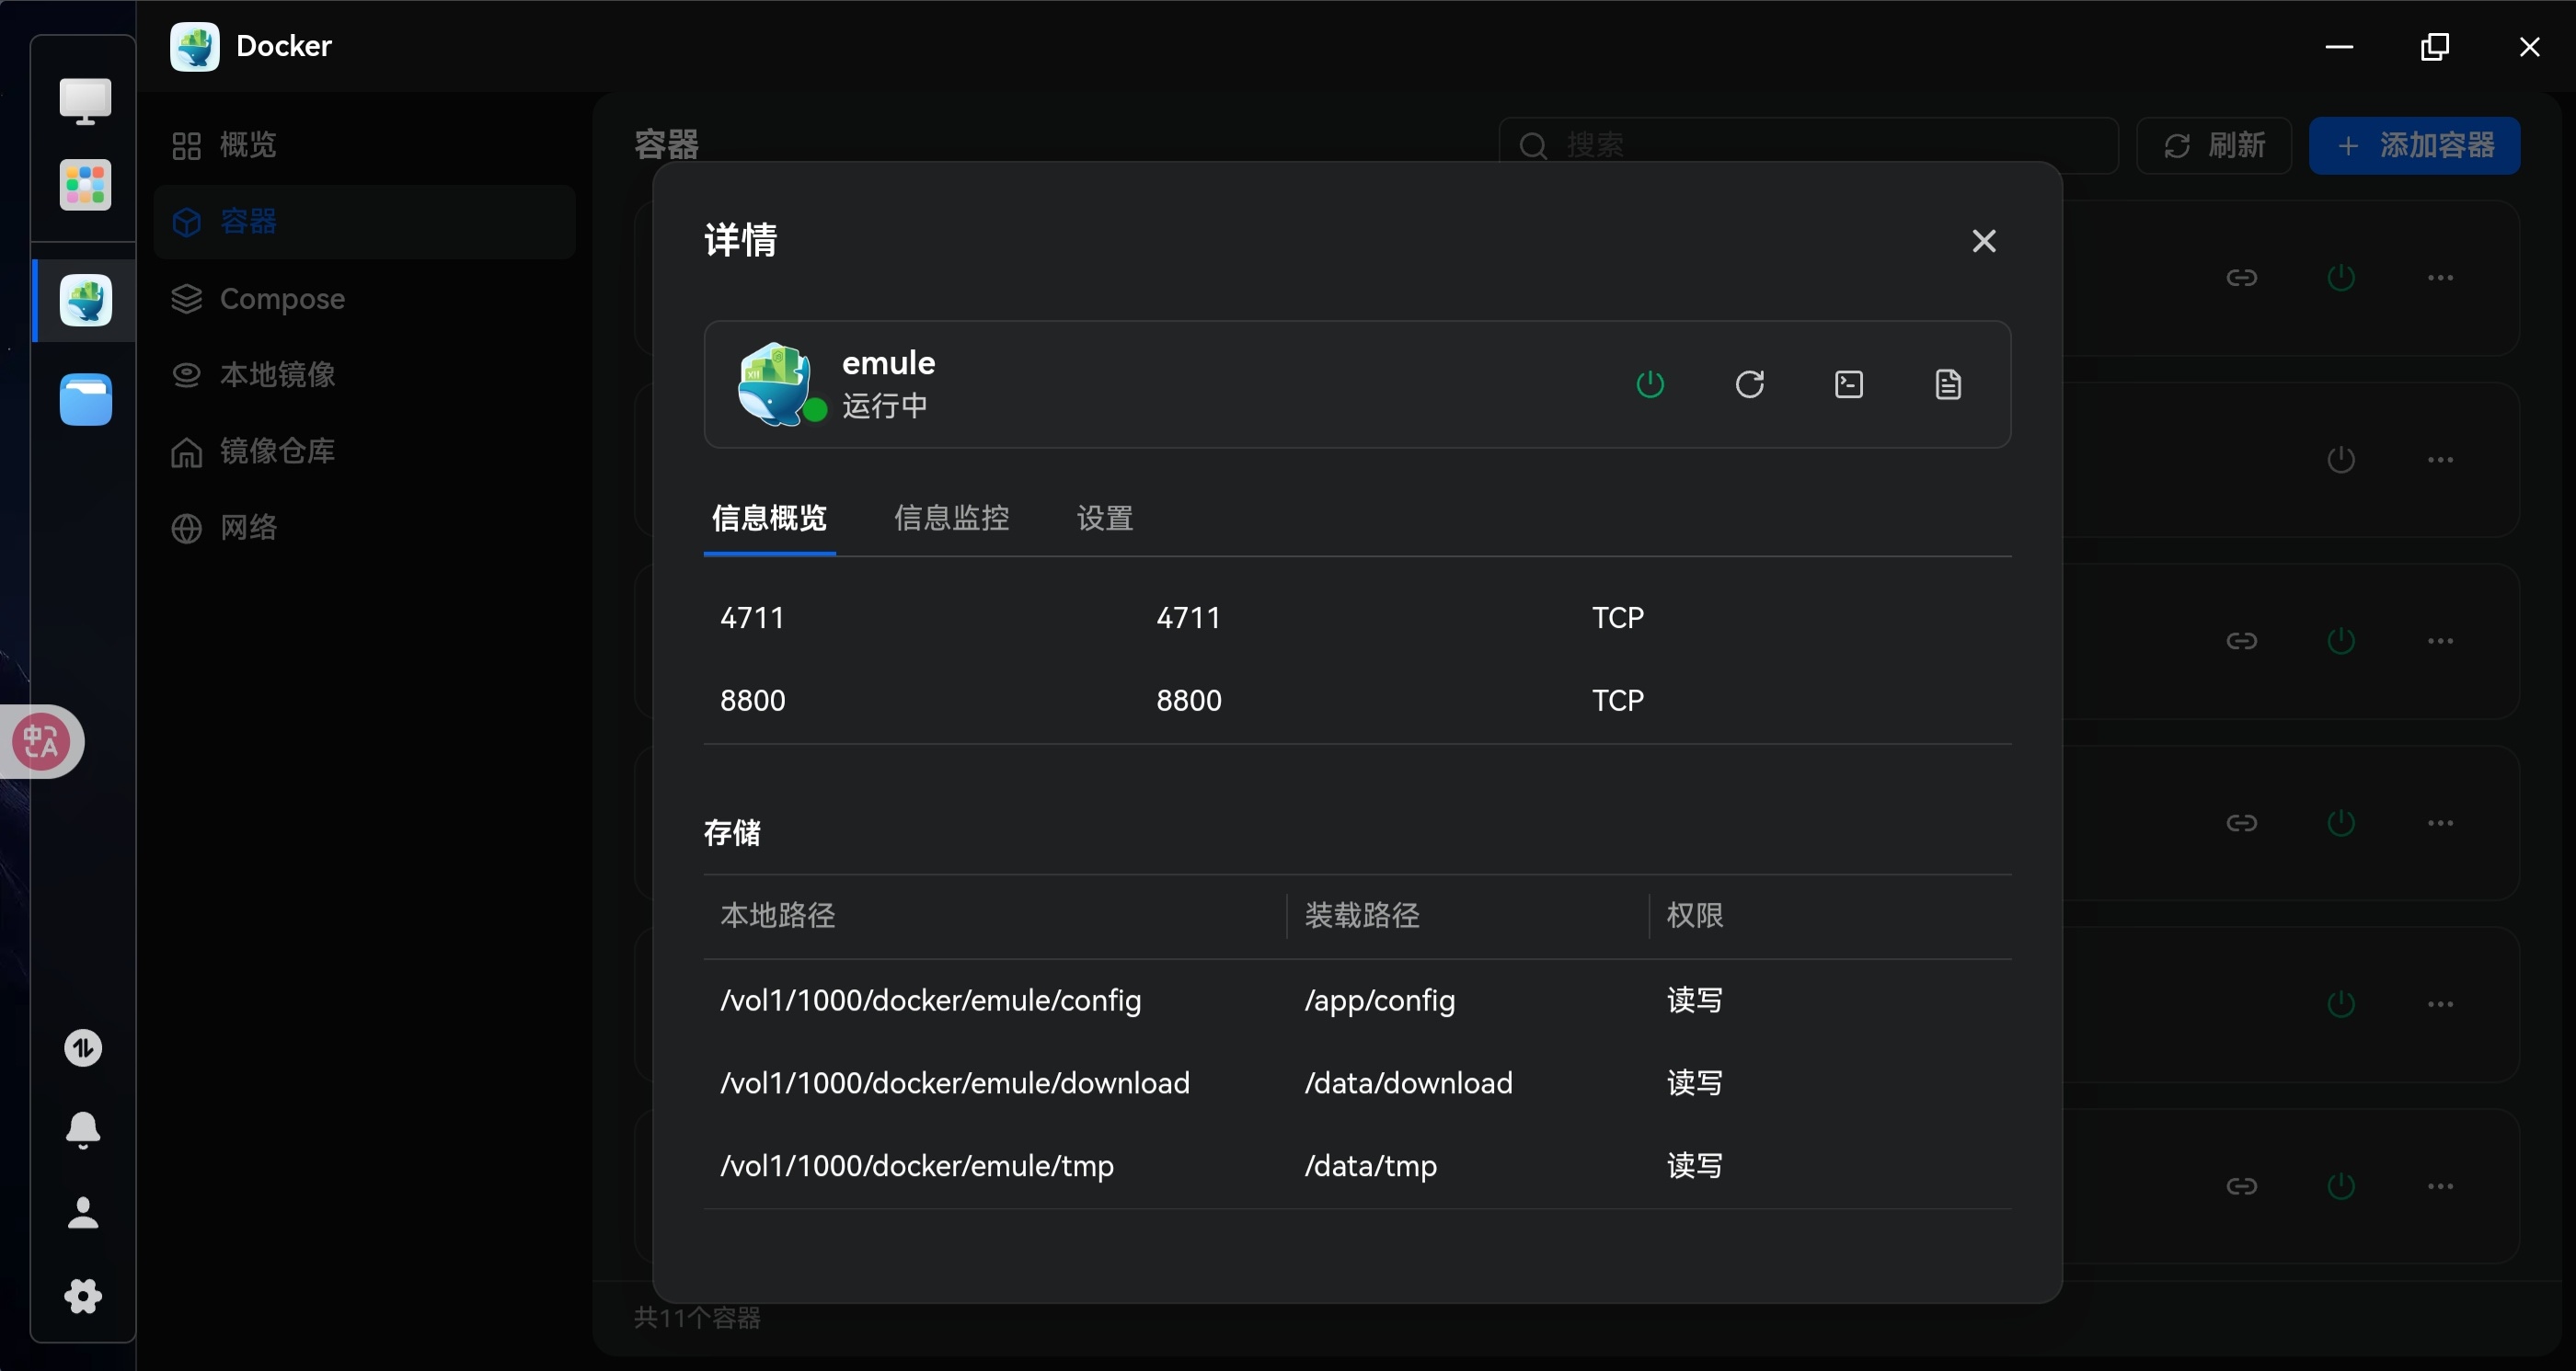The image size is (2576, 1371).
Task: Open the 镜像仓库 section in sidebar
Action: 277,451
